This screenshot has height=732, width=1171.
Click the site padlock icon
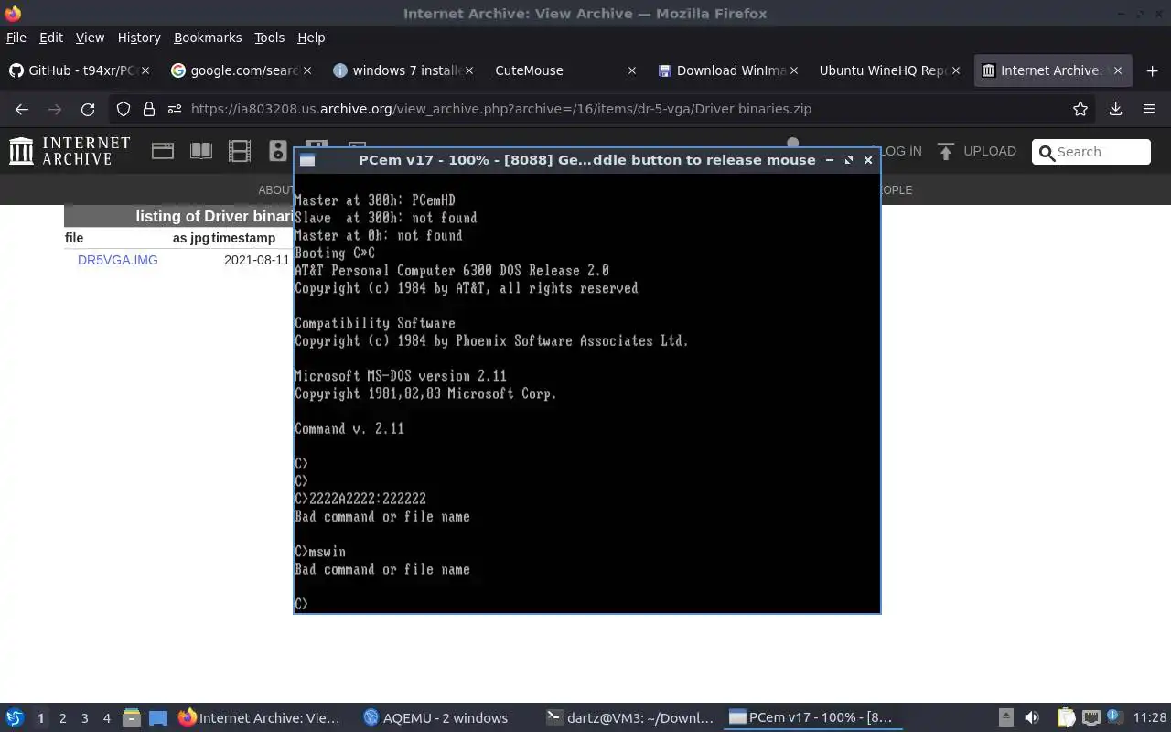click(149, 109)
